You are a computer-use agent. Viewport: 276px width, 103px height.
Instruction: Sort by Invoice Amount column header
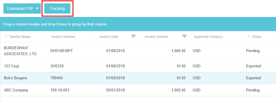(x=156, y=37)
